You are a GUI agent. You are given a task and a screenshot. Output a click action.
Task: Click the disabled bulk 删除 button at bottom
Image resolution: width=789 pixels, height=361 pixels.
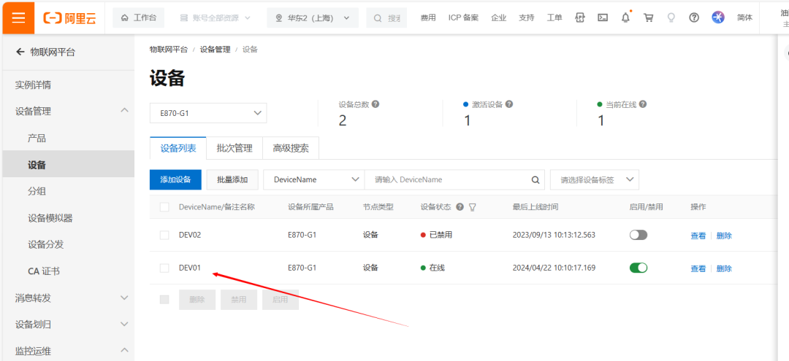click(197, 300)
